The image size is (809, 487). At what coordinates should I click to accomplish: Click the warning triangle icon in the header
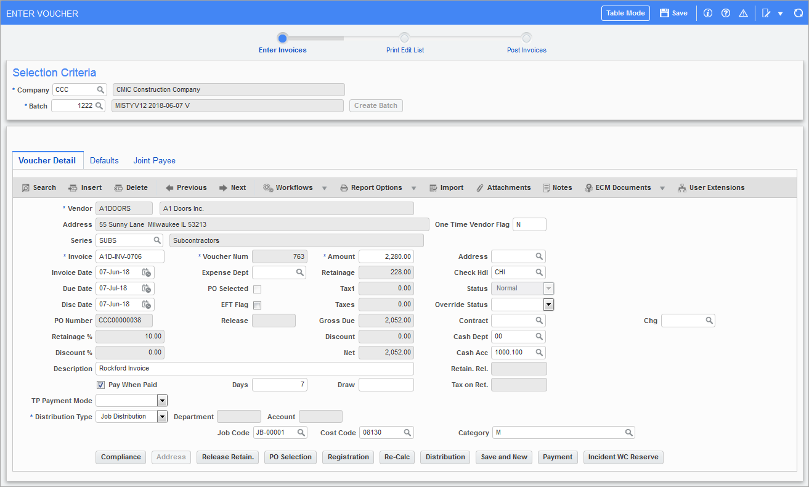pos(743,13)
